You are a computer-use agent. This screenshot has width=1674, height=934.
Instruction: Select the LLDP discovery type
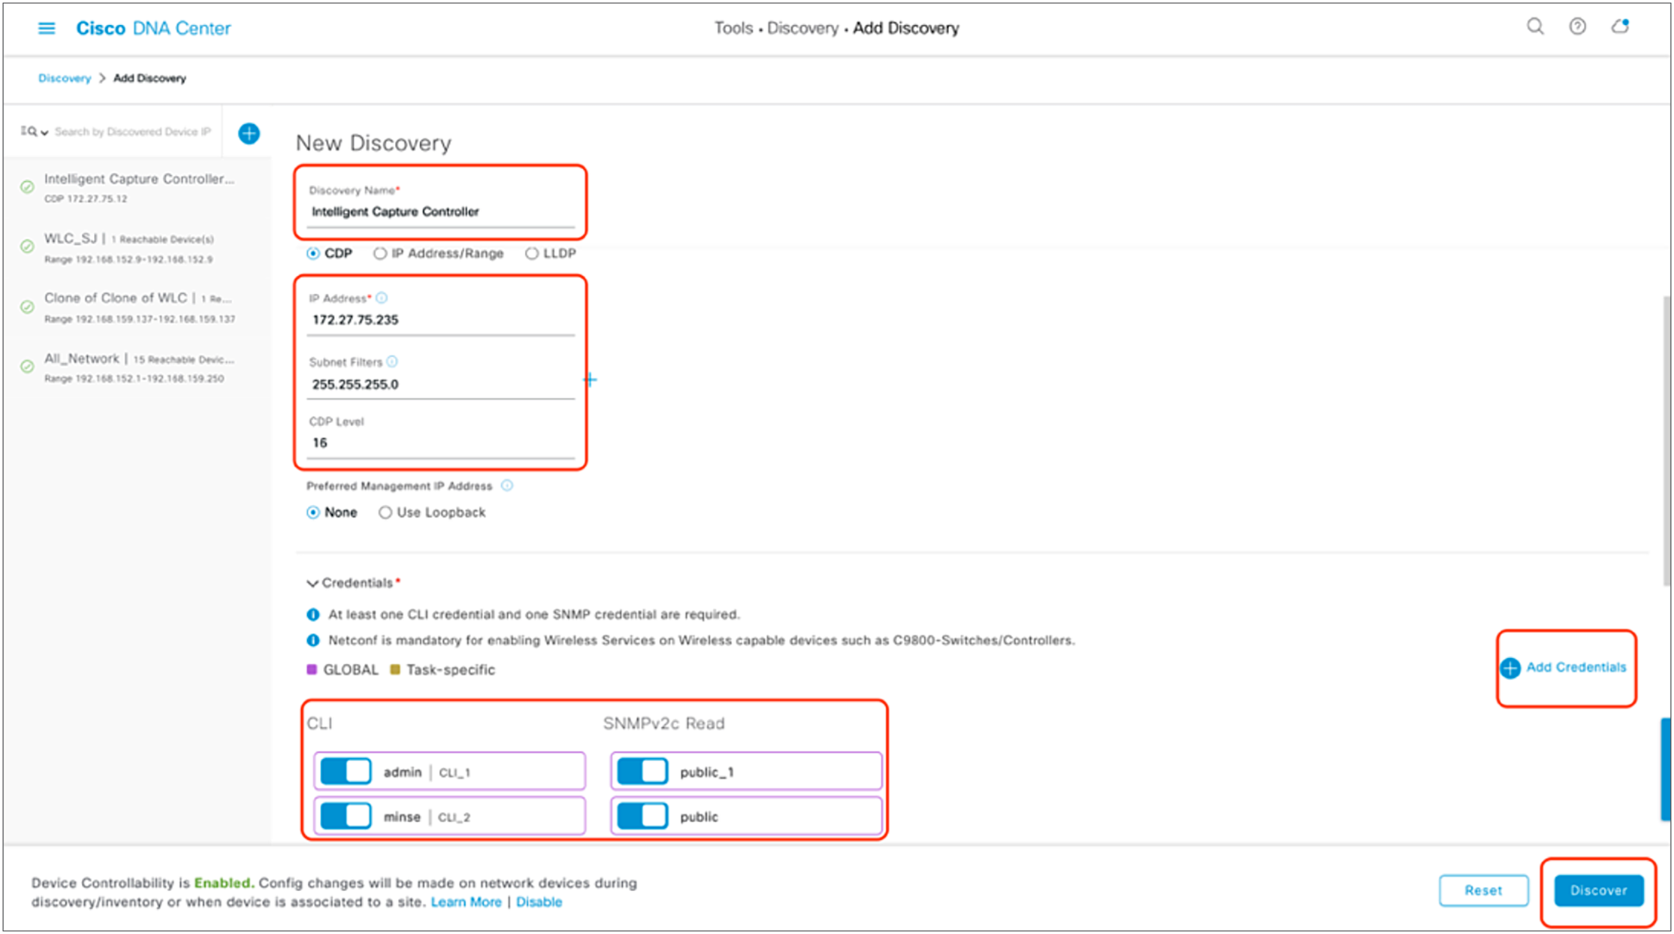531,254
